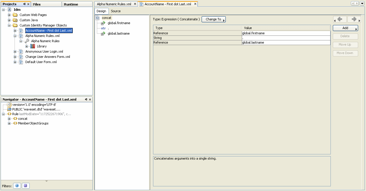Select the global.lastname value cell

click(286, 42)
